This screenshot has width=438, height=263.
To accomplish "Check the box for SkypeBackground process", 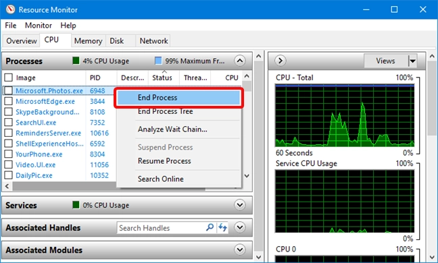I will point(8,112).
